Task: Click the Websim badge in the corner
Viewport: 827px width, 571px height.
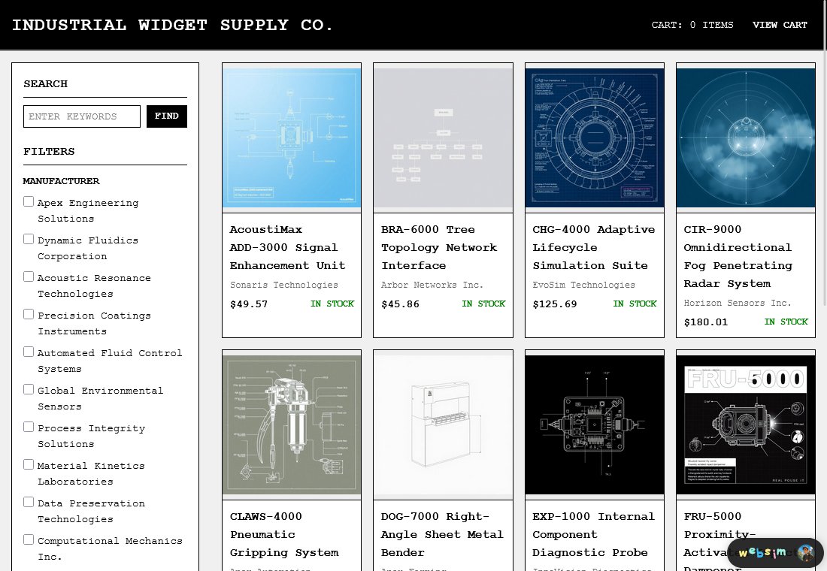Action: [x=774, y=553]
